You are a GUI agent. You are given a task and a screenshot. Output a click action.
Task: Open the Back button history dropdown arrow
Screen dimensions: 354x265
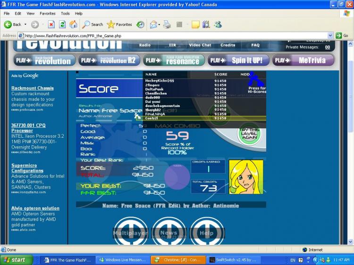(x=25, y=25)
